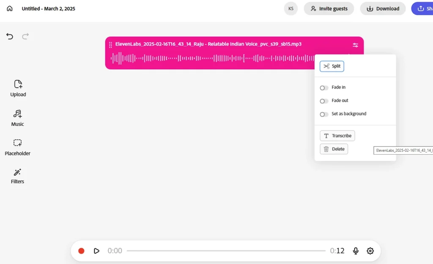Open the Filters panel
Image resolution: width=433 pixels, height=264 pixels.
(x=17, y=175)
